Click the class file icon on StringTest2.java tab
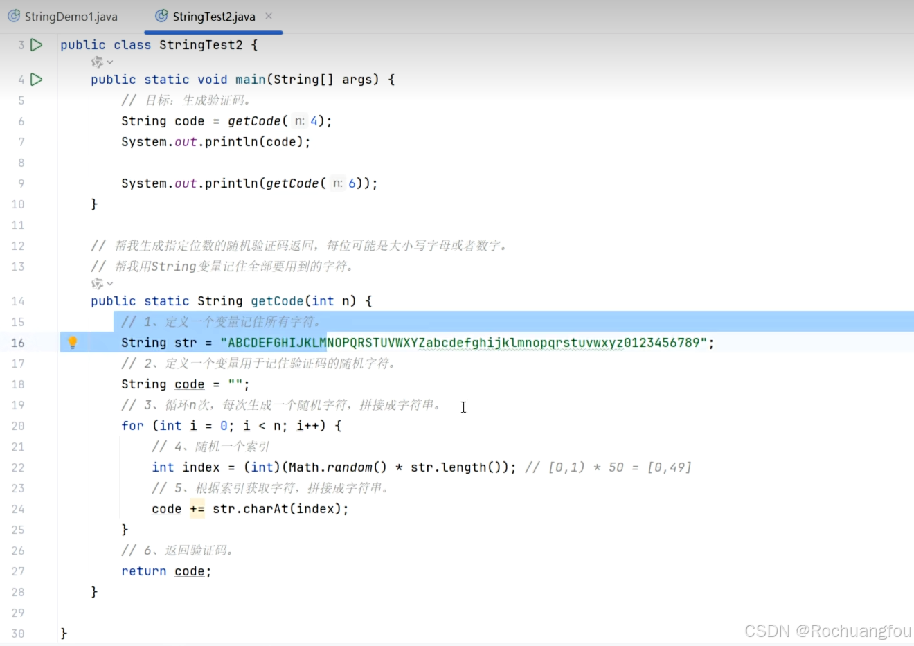914x646 pixels. click(161, 16)
